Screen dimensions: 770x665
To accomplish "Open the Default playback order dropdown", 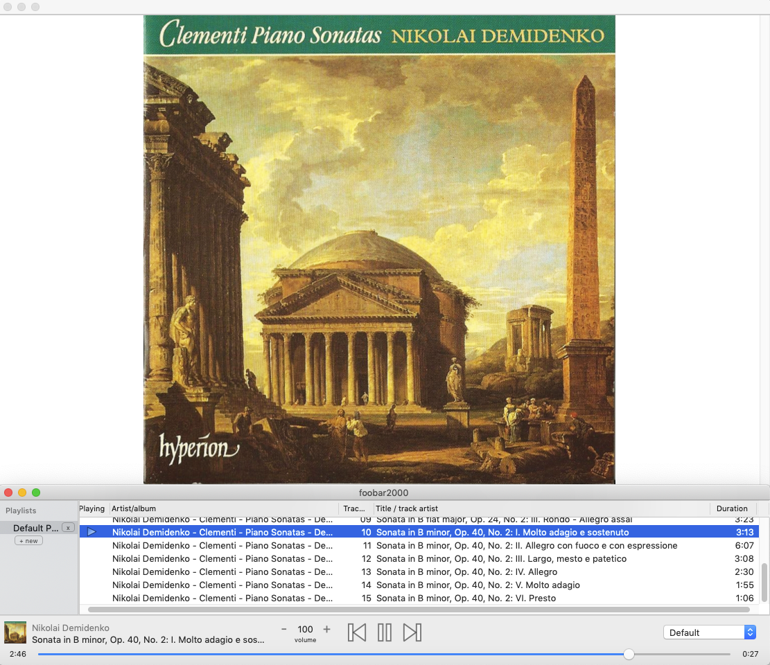I will click(x=709, y=632).
